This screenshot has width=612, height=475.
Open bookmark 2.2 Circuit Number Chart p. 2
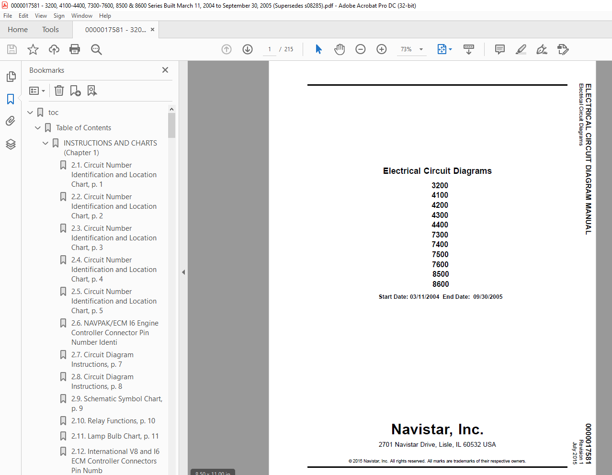coord(114,206)
